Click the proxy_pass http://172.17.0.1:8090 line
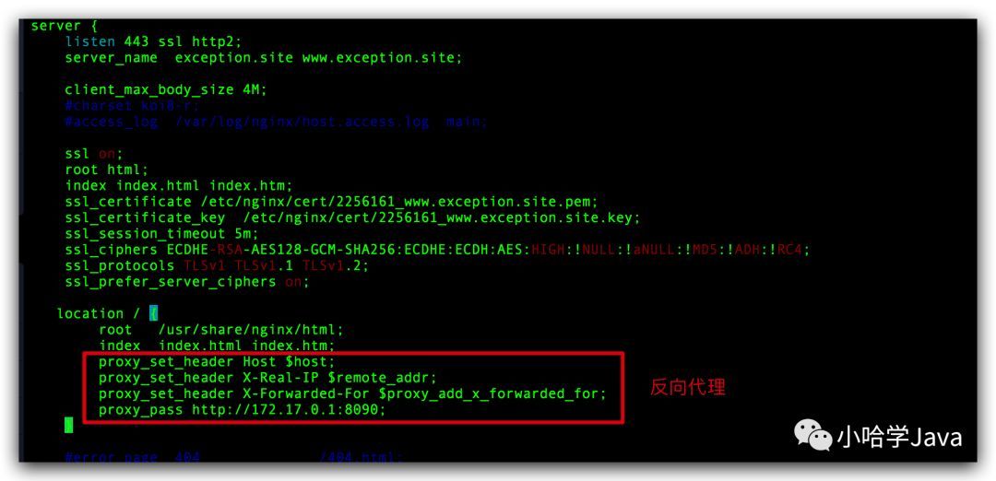Viewport: 996px width, 481px height. pos(242,410)
